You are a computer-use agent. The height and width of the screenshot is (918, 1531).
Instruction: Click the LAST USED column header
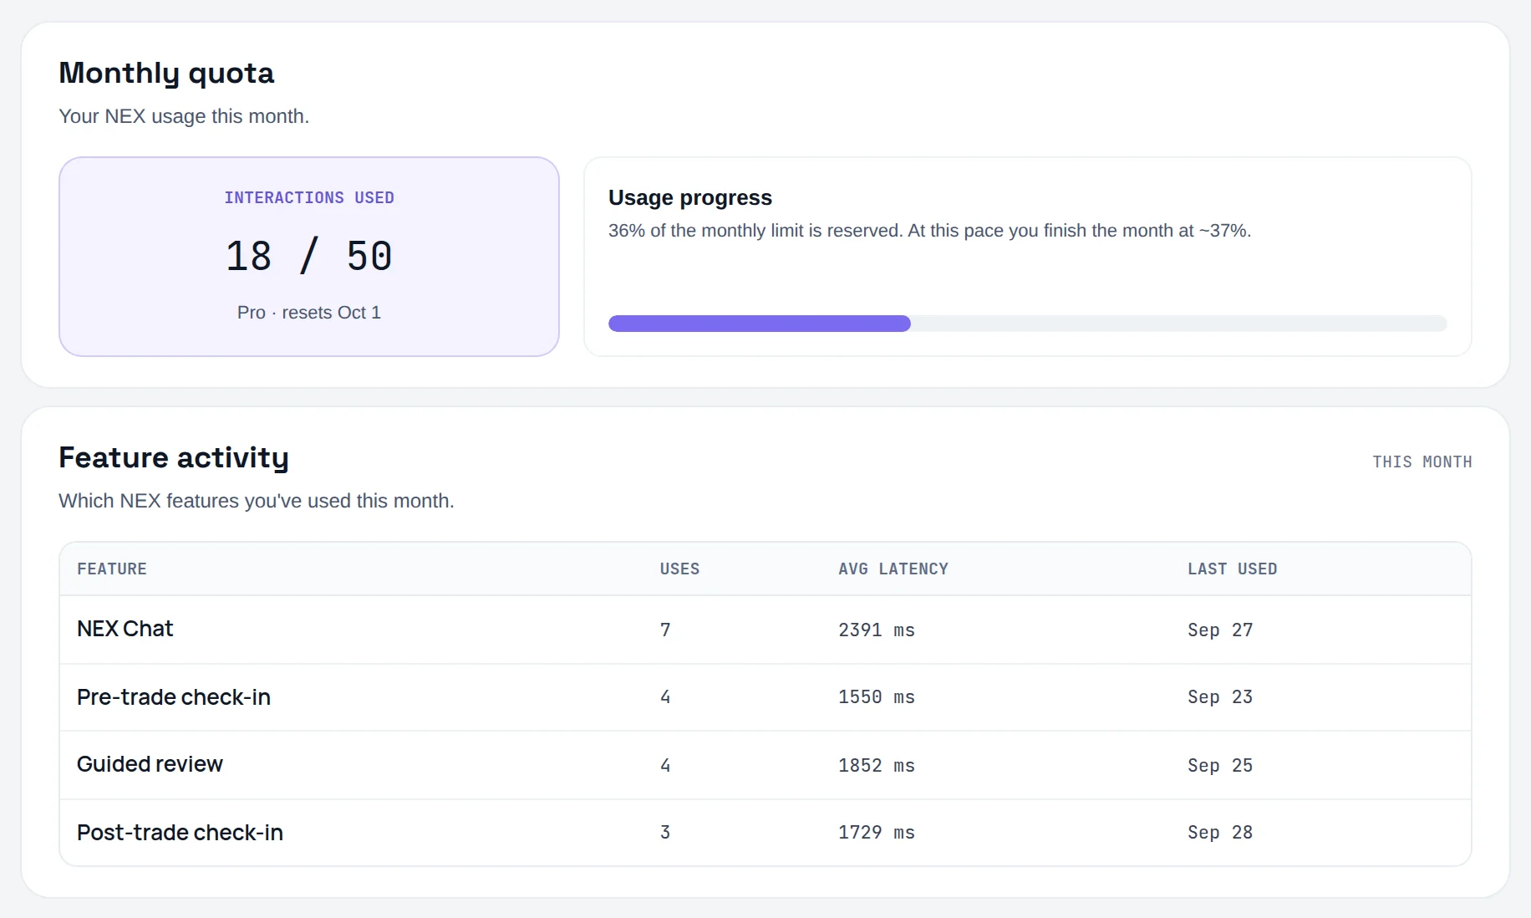1233,569
